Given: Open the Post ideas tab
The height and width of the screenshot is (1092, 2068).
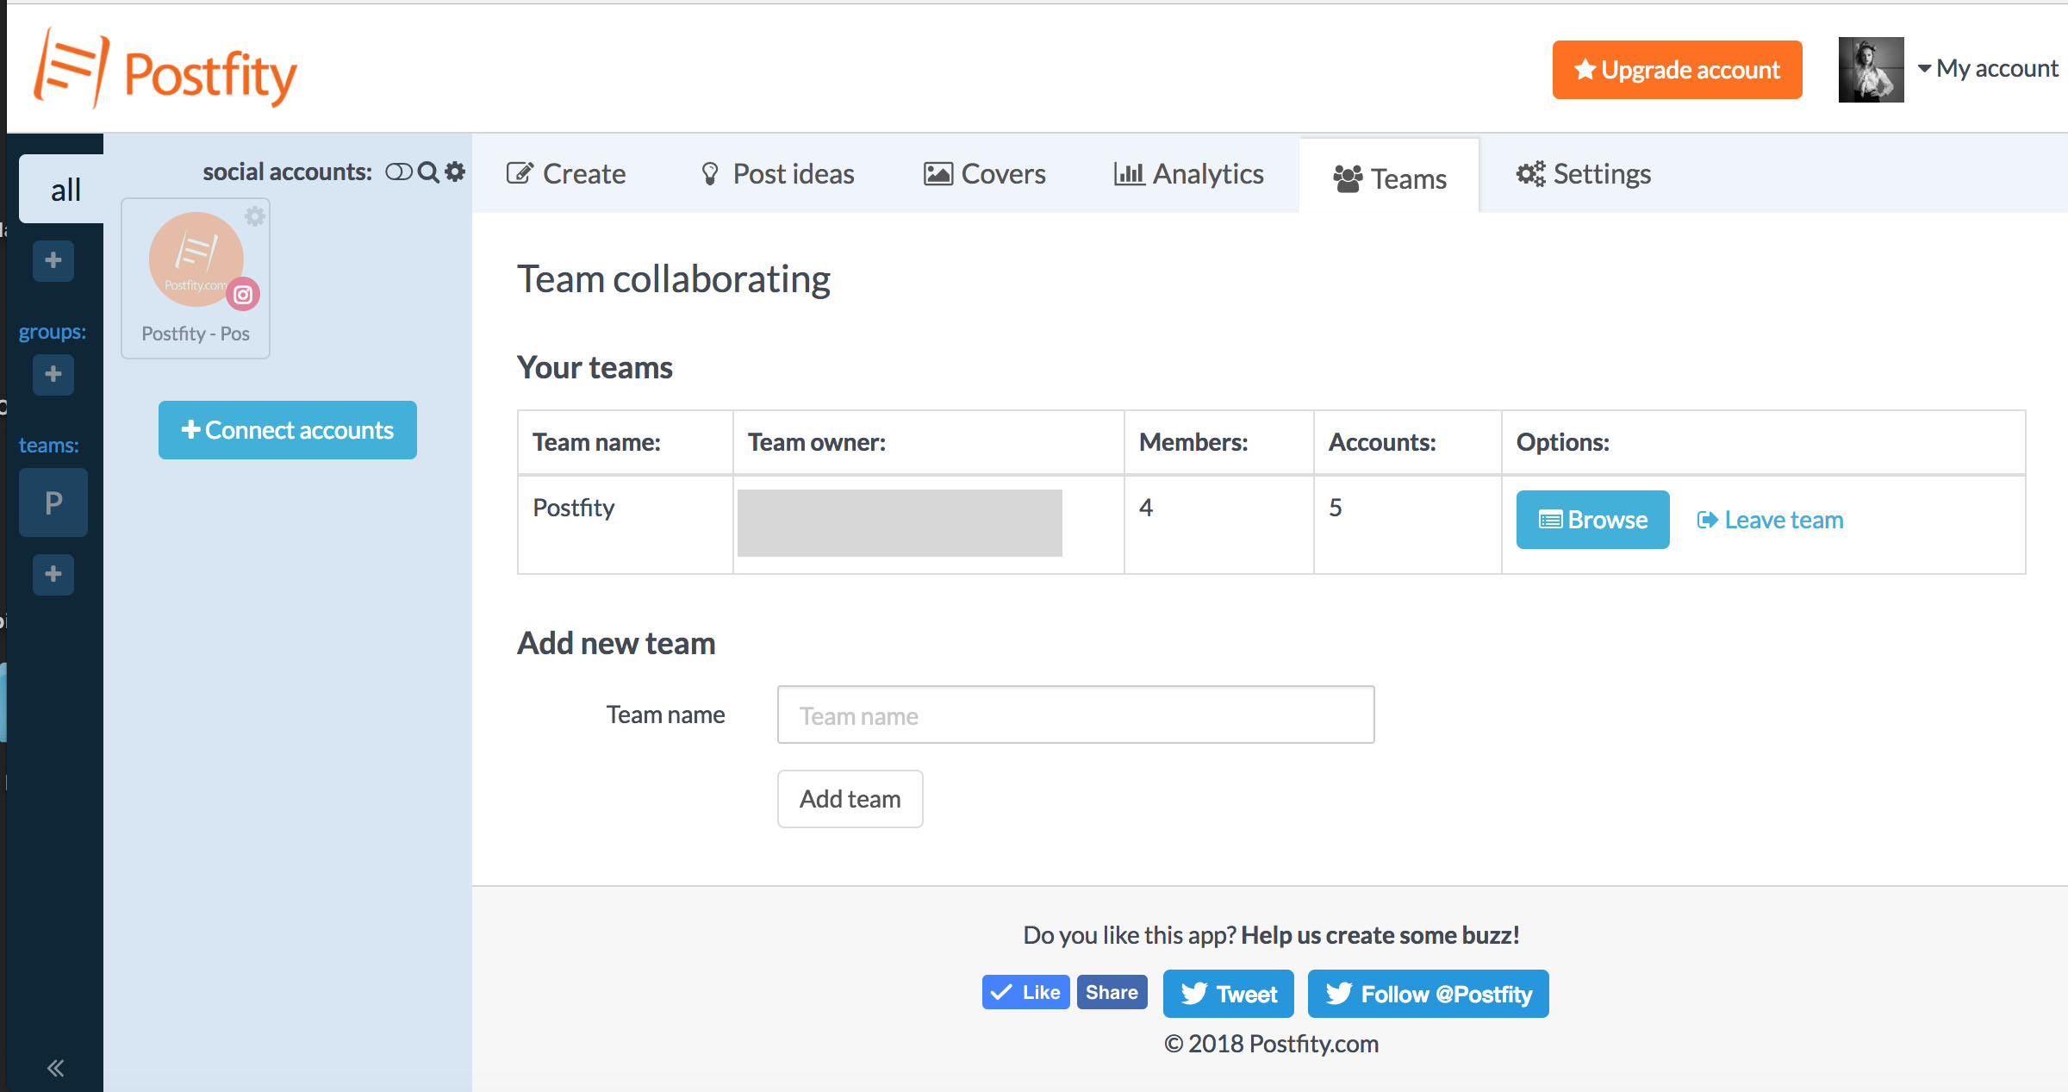Looking at the screenshot, I should tap(777, 174).
